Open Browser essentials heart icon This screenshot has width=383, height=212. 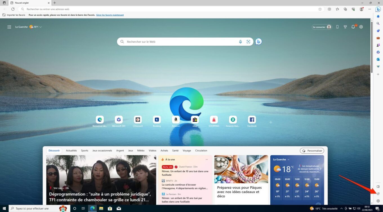pos(353,9)
